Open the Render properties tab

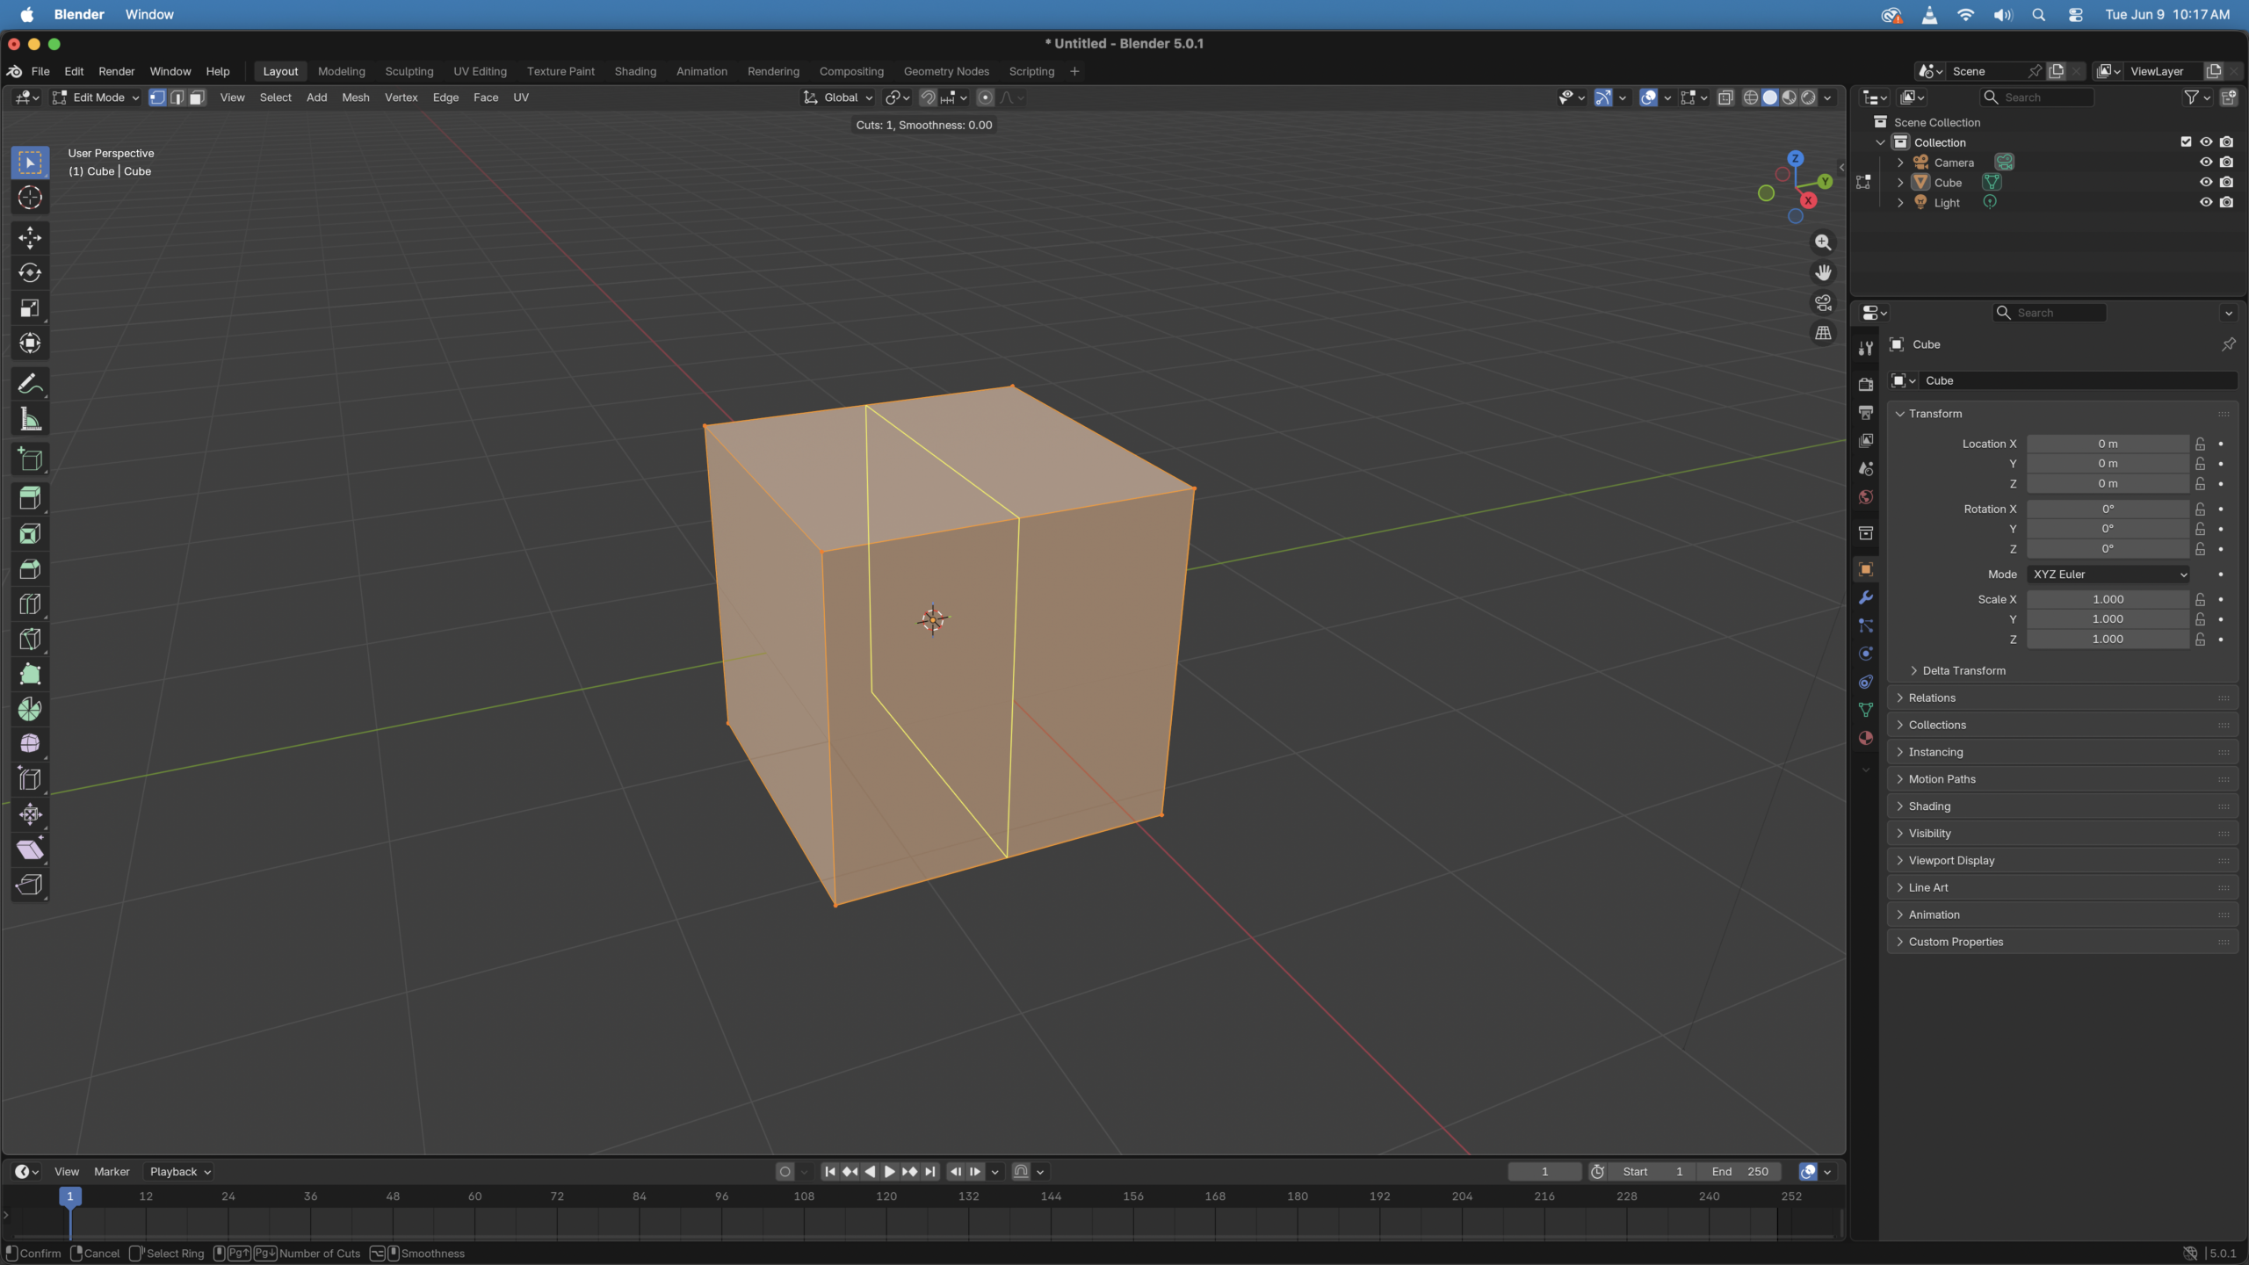tap(1865, 384)
